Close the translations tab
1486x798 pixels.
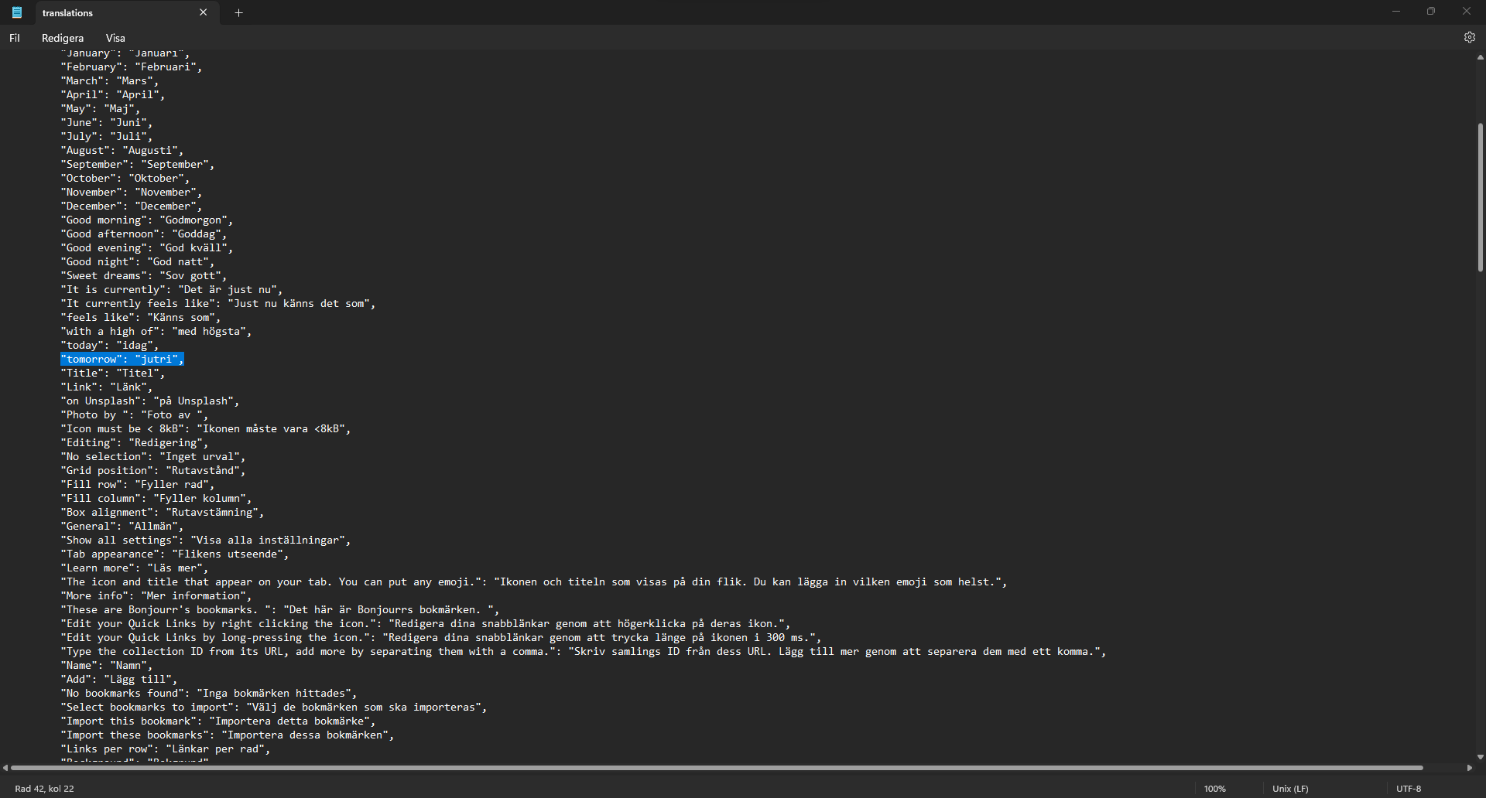(x=204, y=12)
